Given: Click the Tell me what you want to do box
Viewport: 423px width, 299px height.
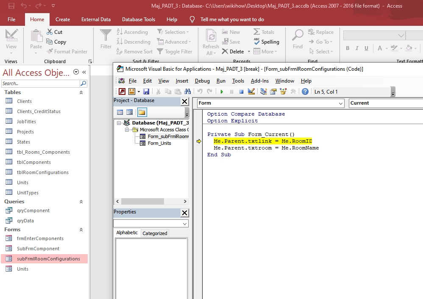Looking at the screenshot, I should click(232, 19).
